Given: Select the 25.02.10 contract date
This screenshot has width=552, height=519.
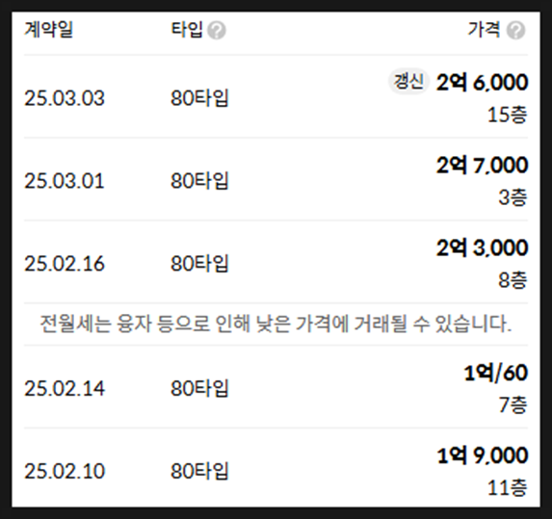Looking at the screenshot, I should tap(65, 471).
